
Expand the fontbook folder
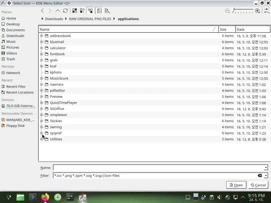(x=42, y=54)
